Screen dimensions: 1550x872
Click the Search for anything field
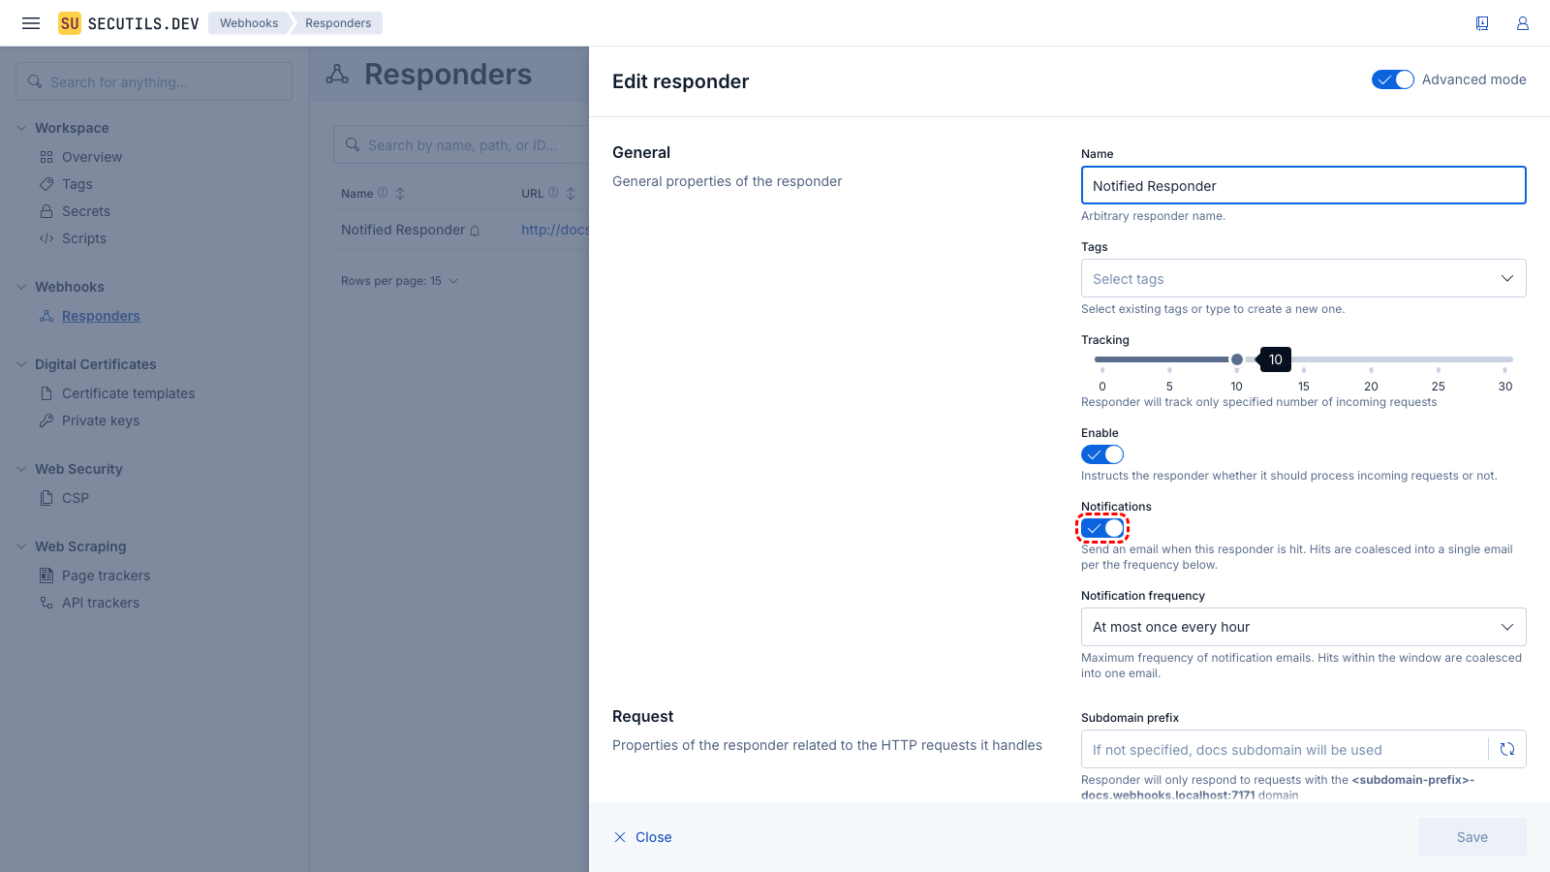[x=154, y=81]
